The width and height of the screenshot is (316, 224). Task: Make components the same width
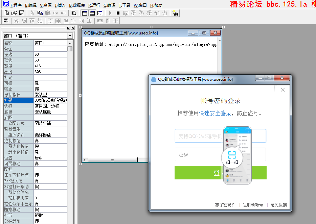(x=100, y=21)
